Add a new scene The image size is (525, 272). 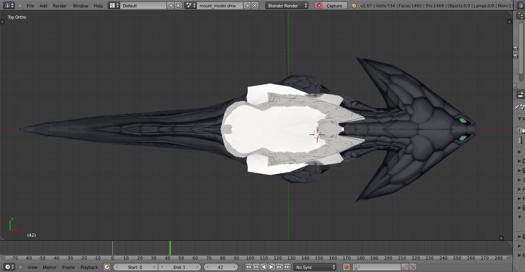[x=247, y=5]
